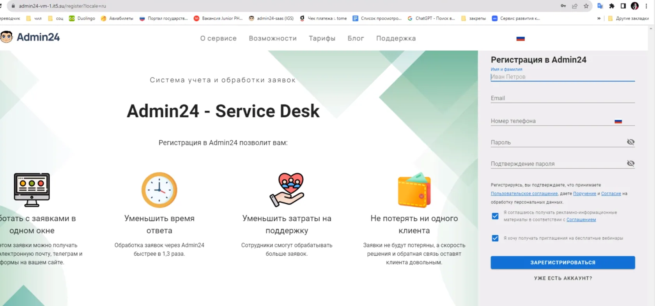Open the Chrome three-dot menu
655x306 pixels.
click(646, 6)
